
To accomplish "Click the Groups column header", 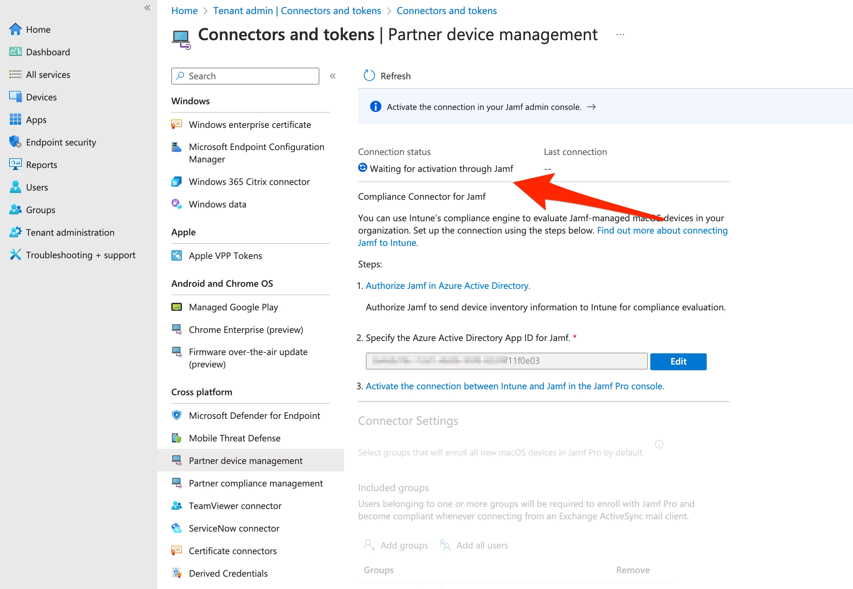I will click(378, 570).
